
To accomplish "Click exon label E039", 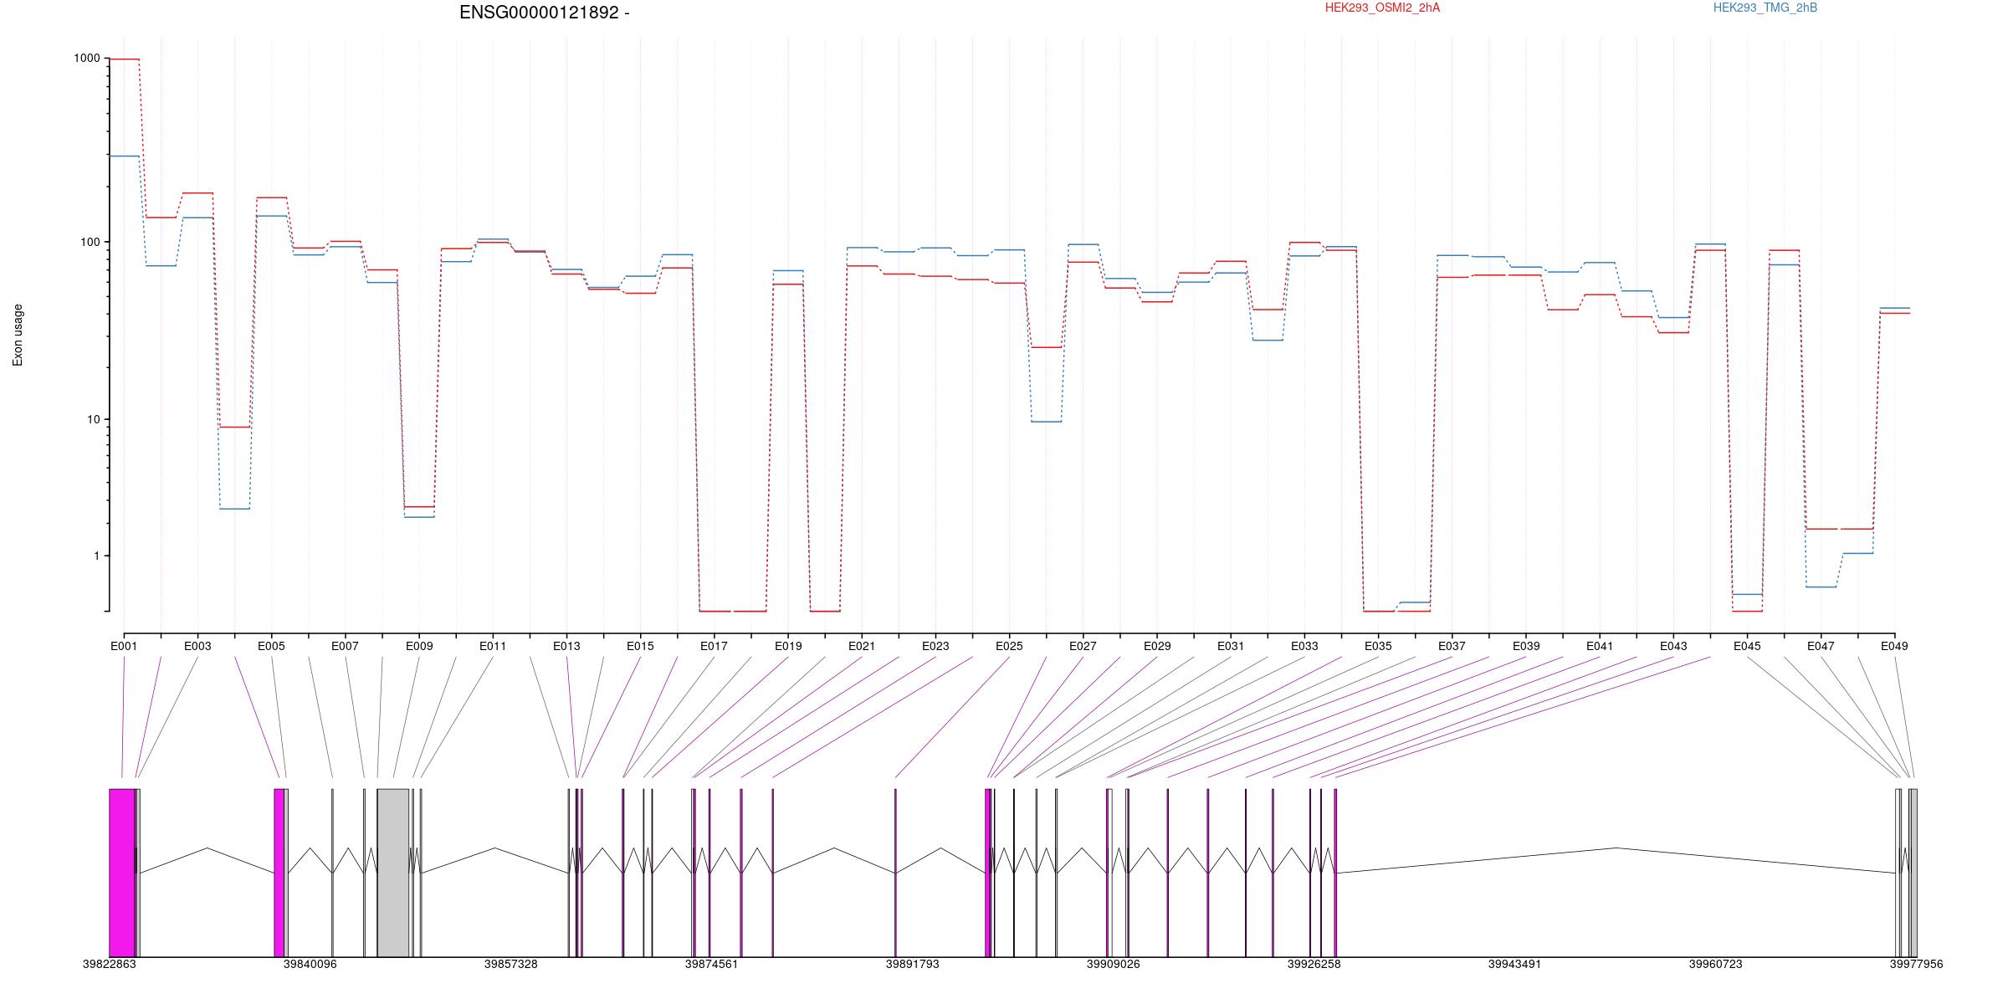I will coord(1526,646).
